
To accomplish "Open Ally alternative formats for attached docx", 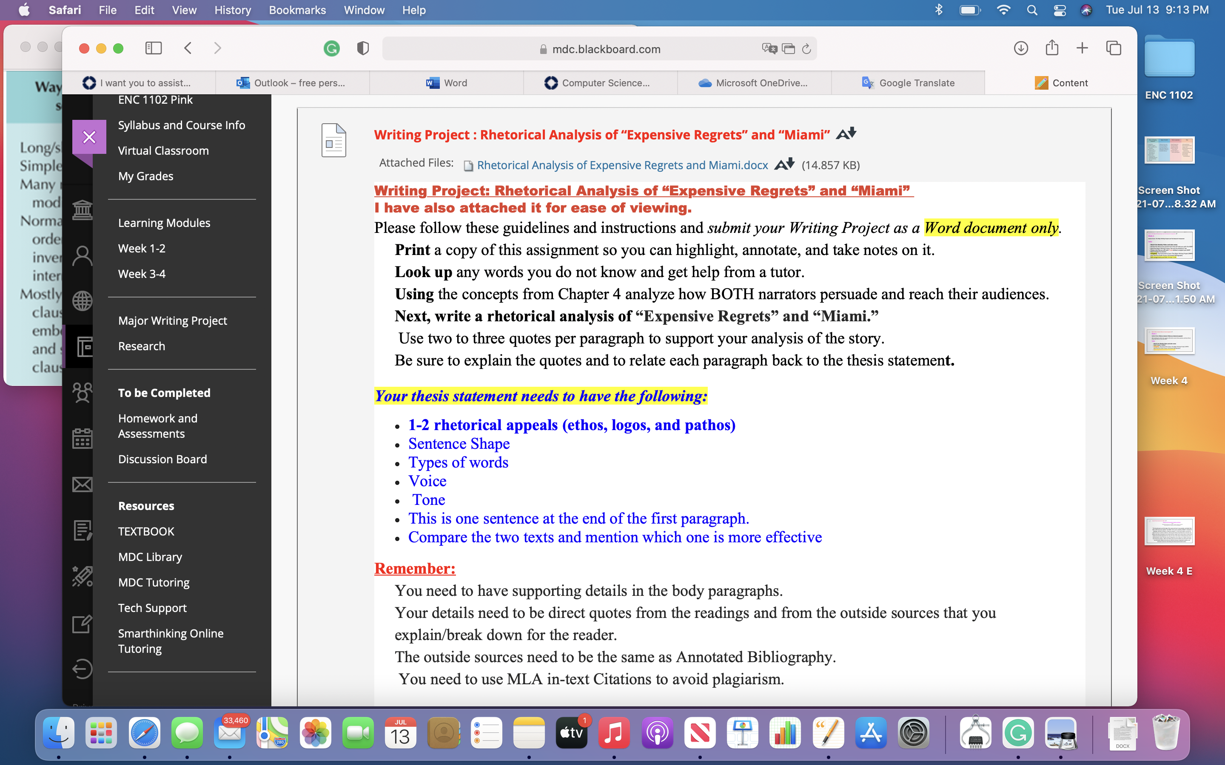I will pos(784,164).
